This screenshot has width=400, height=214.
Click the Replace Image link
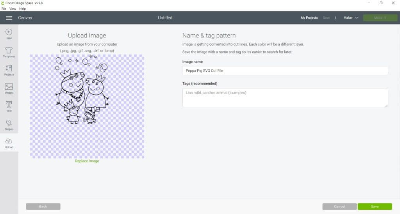point(87,161)
